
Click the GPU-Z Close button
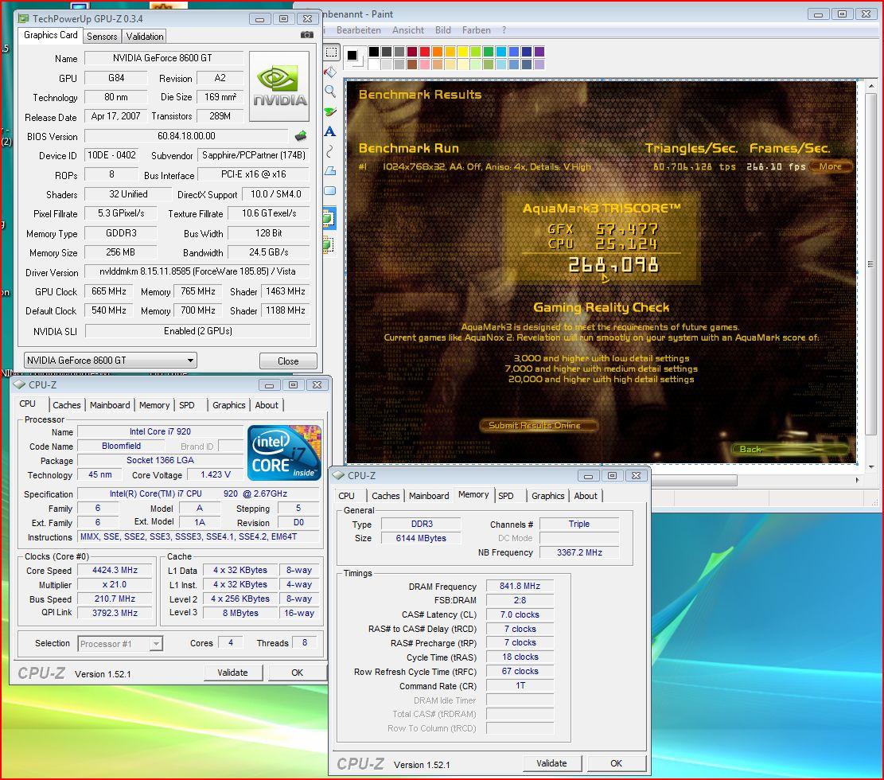pos(288,361)
